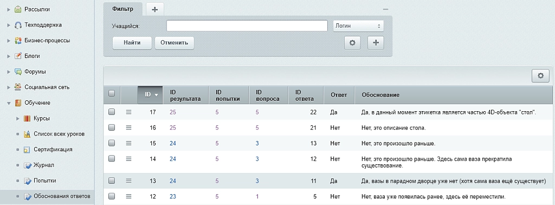Expand the Блоги tree arrow

[9, 56]
